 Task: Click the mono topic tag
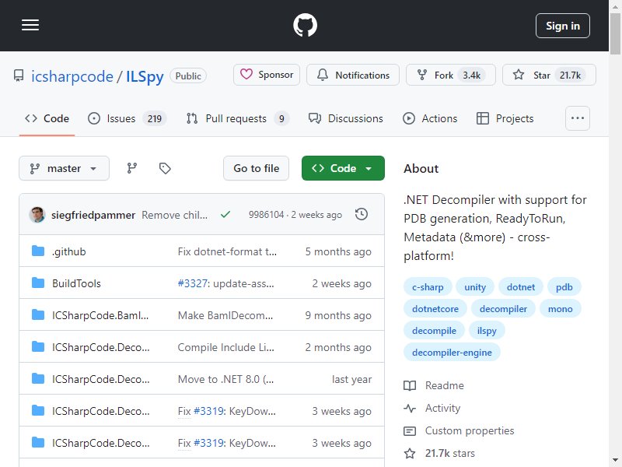click(x=560, y=308)
